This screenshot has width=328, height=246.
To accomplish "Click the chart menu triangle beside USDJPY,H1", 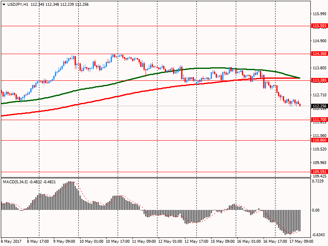I will pos(4,5).
